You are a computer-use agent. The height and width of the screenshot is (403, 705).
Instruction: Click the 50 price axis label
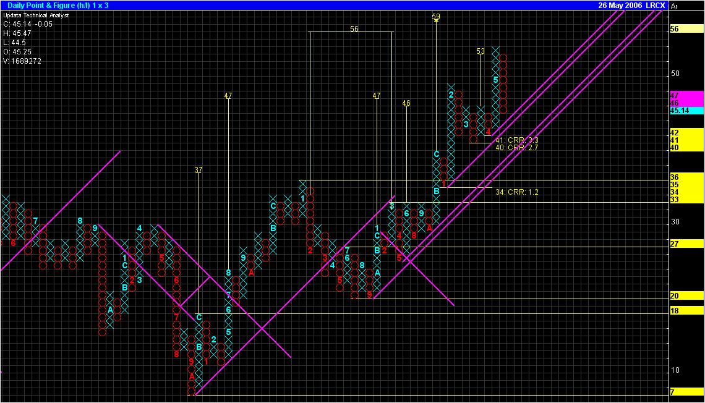675,74
